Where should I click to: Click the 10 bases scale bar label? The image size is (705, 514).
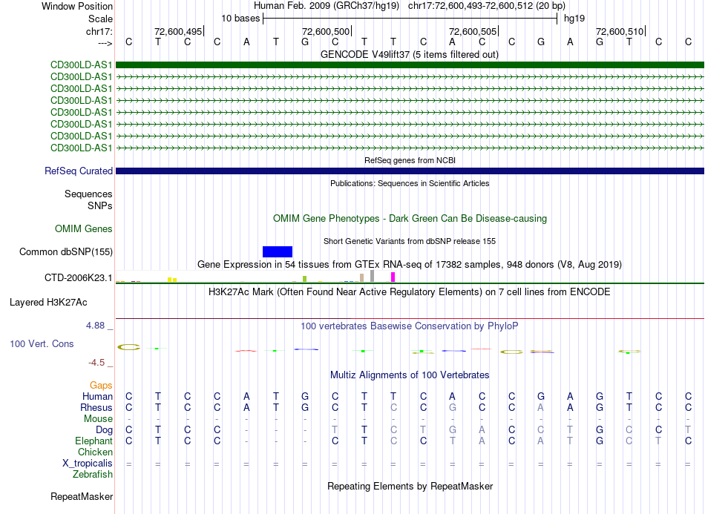[240, 19]
